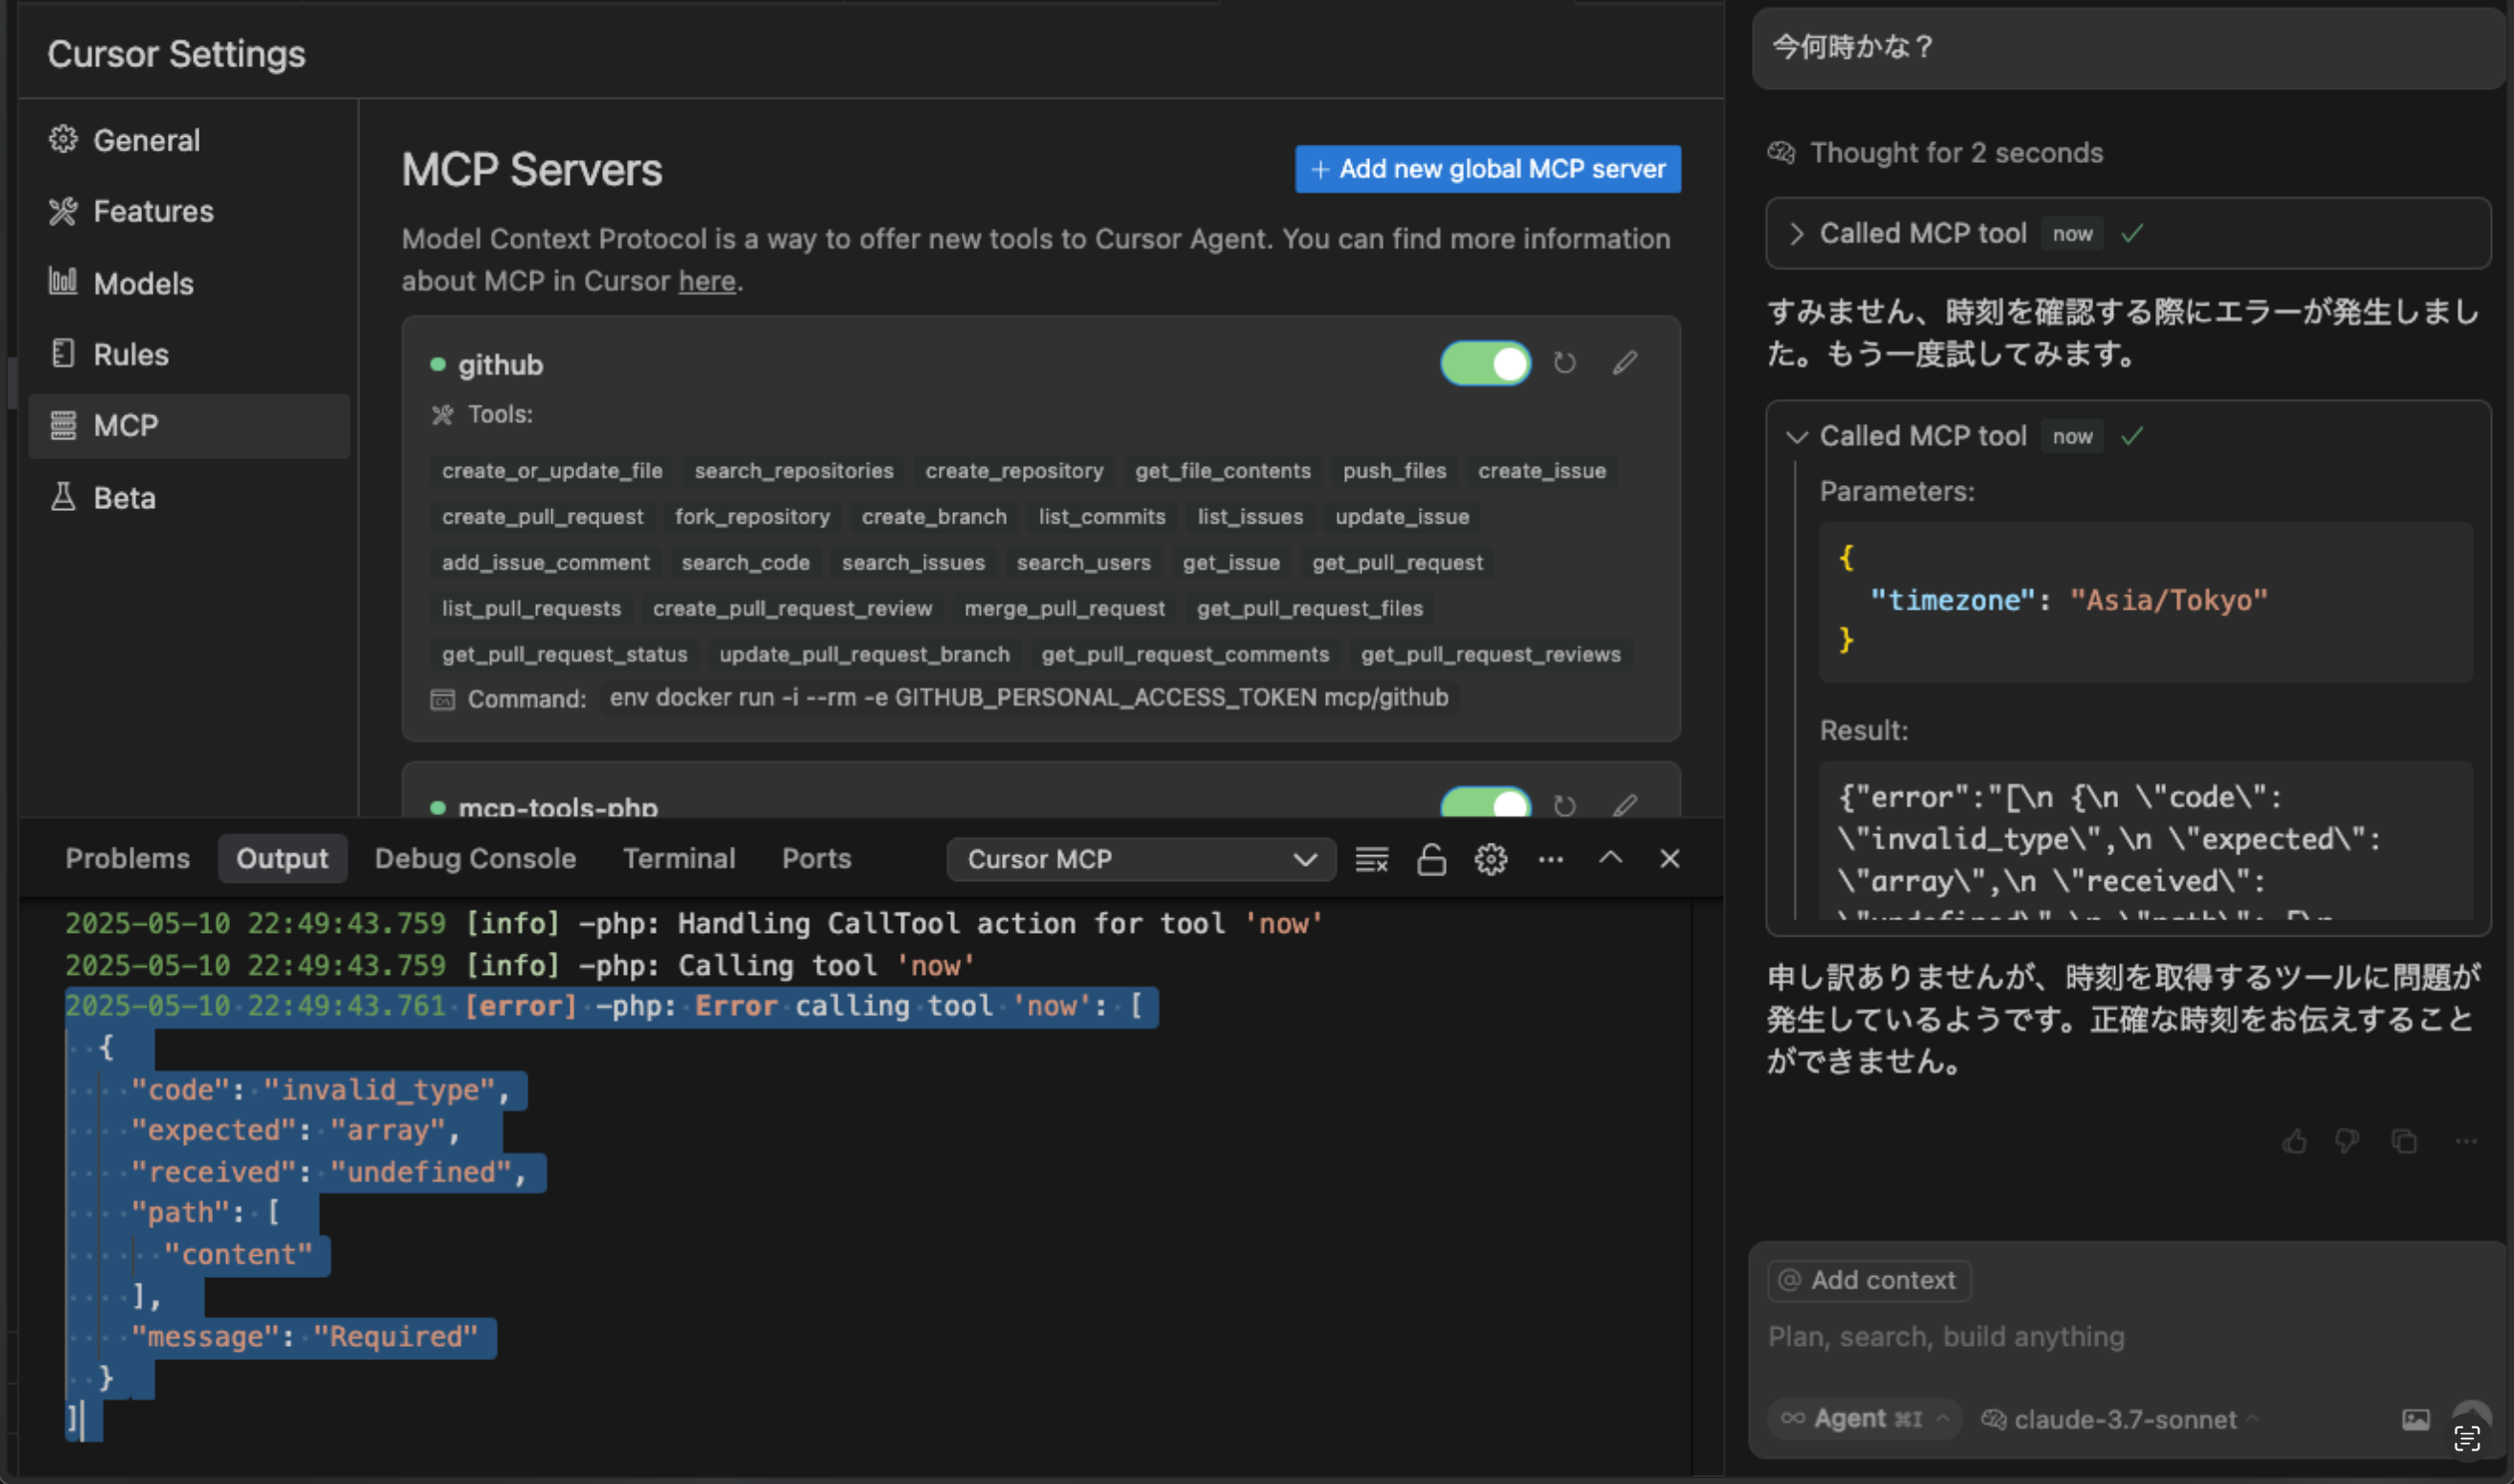This screenshot has height=1484, width=2514.
Task: Clear the output panel
Action: [x=1371, y=860]
